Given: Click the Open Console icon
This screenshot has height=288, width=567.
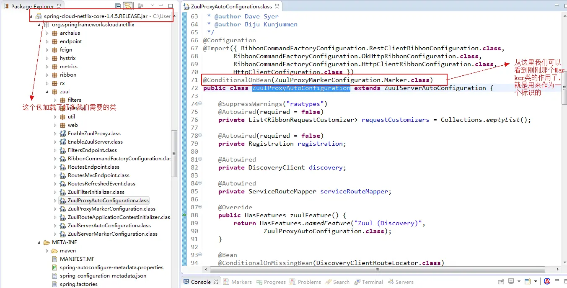Looking at the screenshot, I should point(528,282).
